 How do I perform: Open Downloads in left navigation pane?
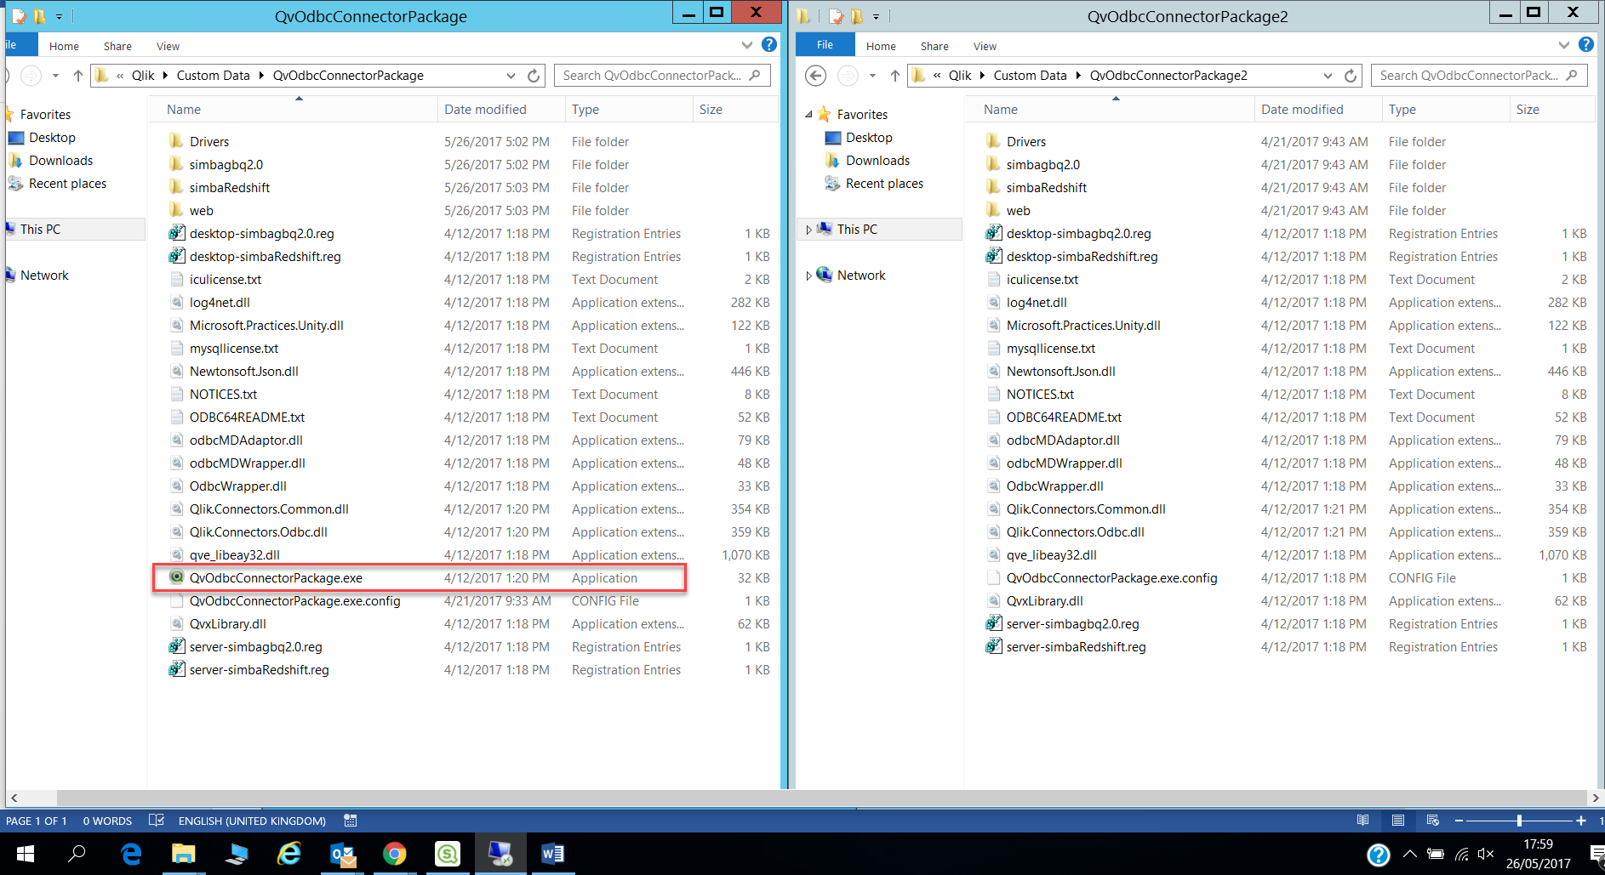(x=60, y=161)
